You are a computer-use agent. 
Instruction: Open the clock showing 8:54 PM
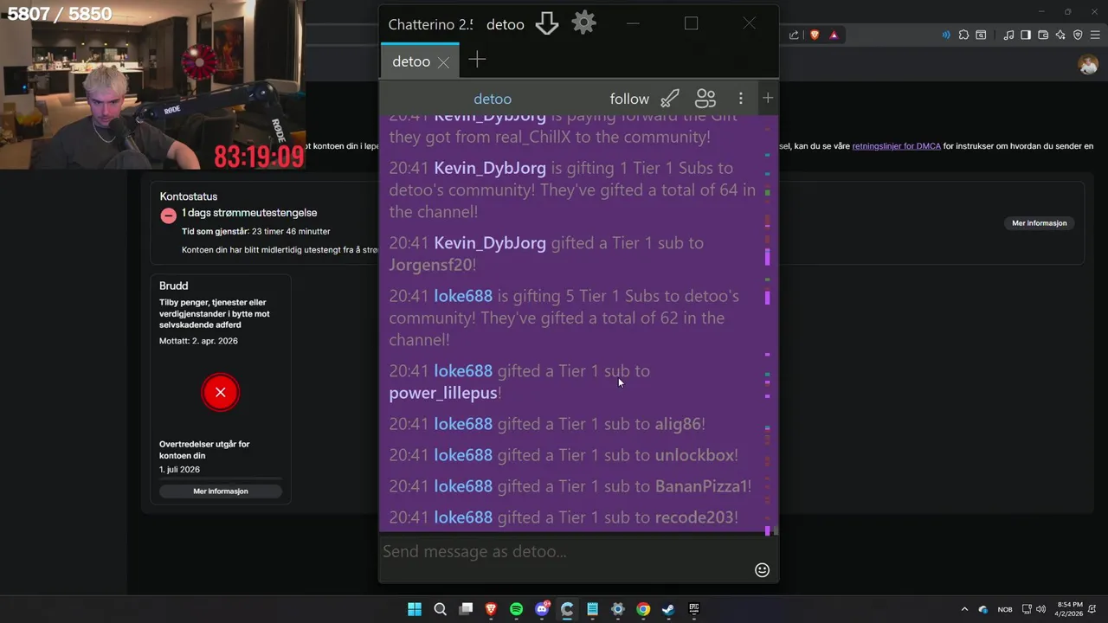click(x=1070, y=609)
